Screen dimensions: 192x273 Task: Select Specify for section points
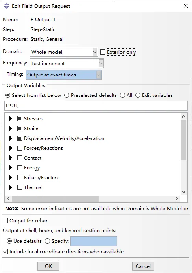[47, 241]
